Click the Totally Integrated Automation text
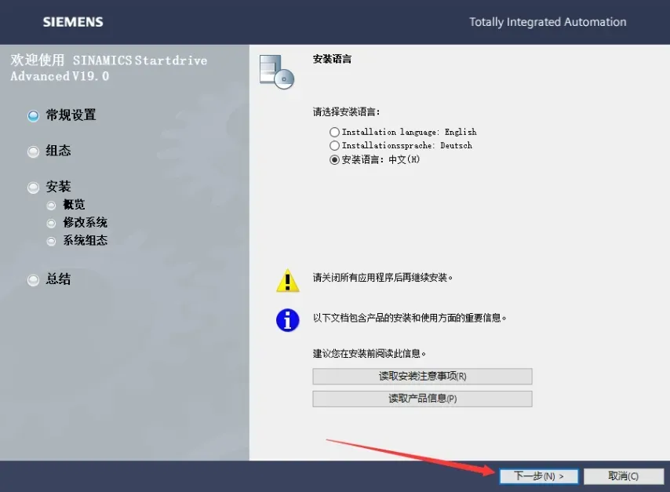Viewport: 670px width, 492px height. (x=548, y=22)
